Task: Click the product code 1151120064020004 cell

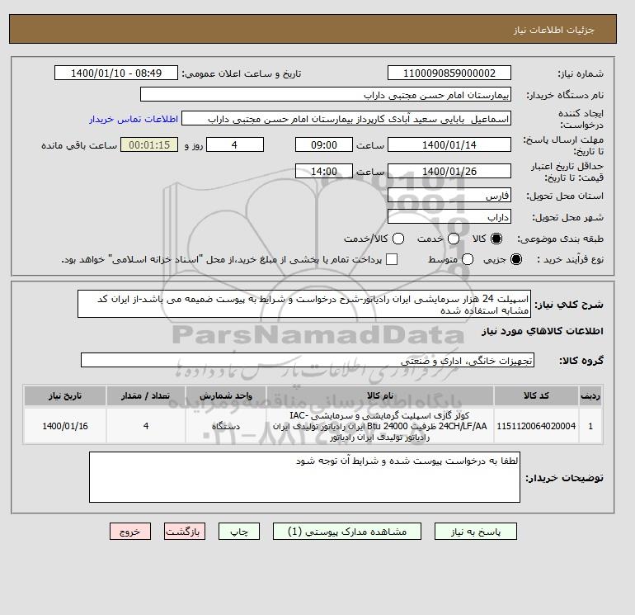Action: click(536, 426)
